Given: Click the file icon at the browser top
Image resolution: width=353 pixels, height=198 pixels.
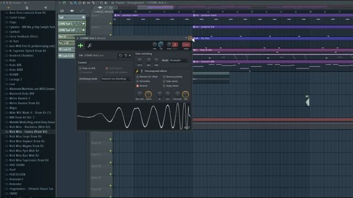Looking at the screenshot, I should pyautogui.click(x=26, y=7).
